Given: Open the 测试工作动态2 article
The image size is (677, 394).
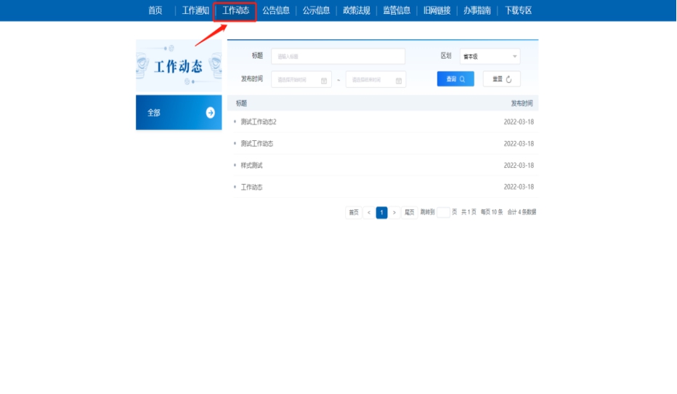Looking at the screenshot, I should pos(259,121).
